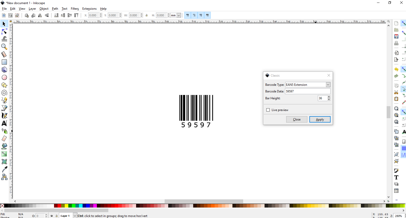This screenshot has width=406, height=218.
Task: Increase the W width value
Action: pyautogui.click(x=142, y=14)
